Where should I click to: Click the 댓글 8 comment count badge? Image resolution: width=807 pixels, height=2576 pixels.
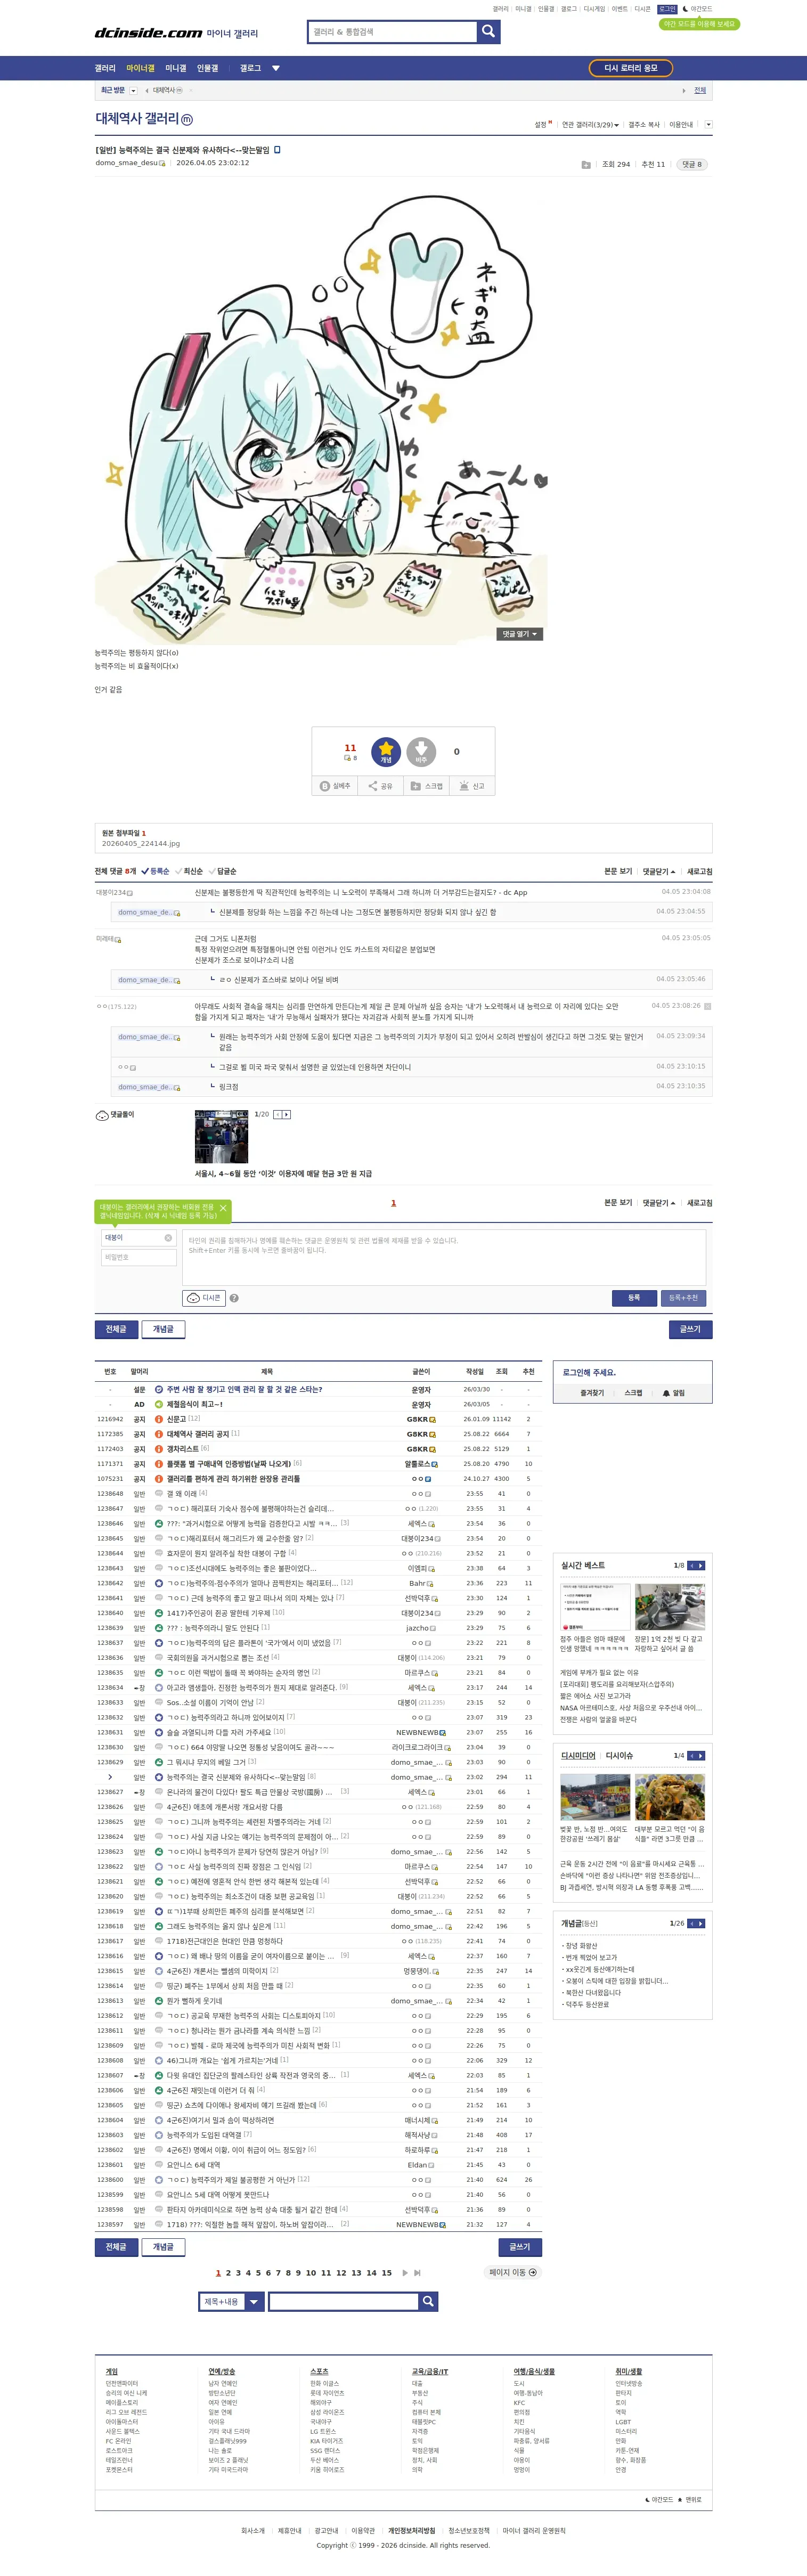click(692, 164)
